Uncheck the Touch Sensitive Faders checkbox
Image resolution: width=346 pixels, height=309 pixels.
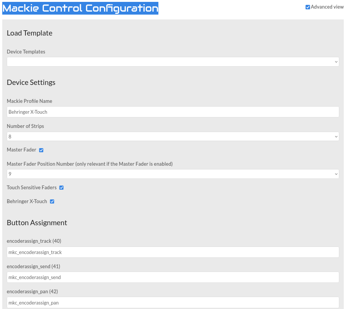[61, 188]
